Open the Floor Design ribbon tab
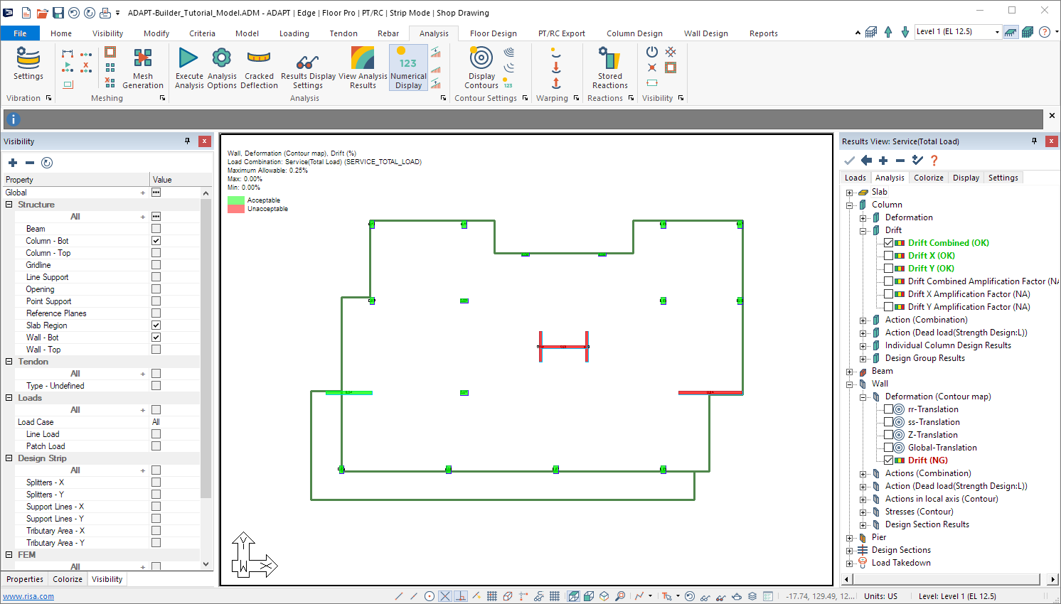The width and height of the screenshot is (1061, 604). click(493, 33)
